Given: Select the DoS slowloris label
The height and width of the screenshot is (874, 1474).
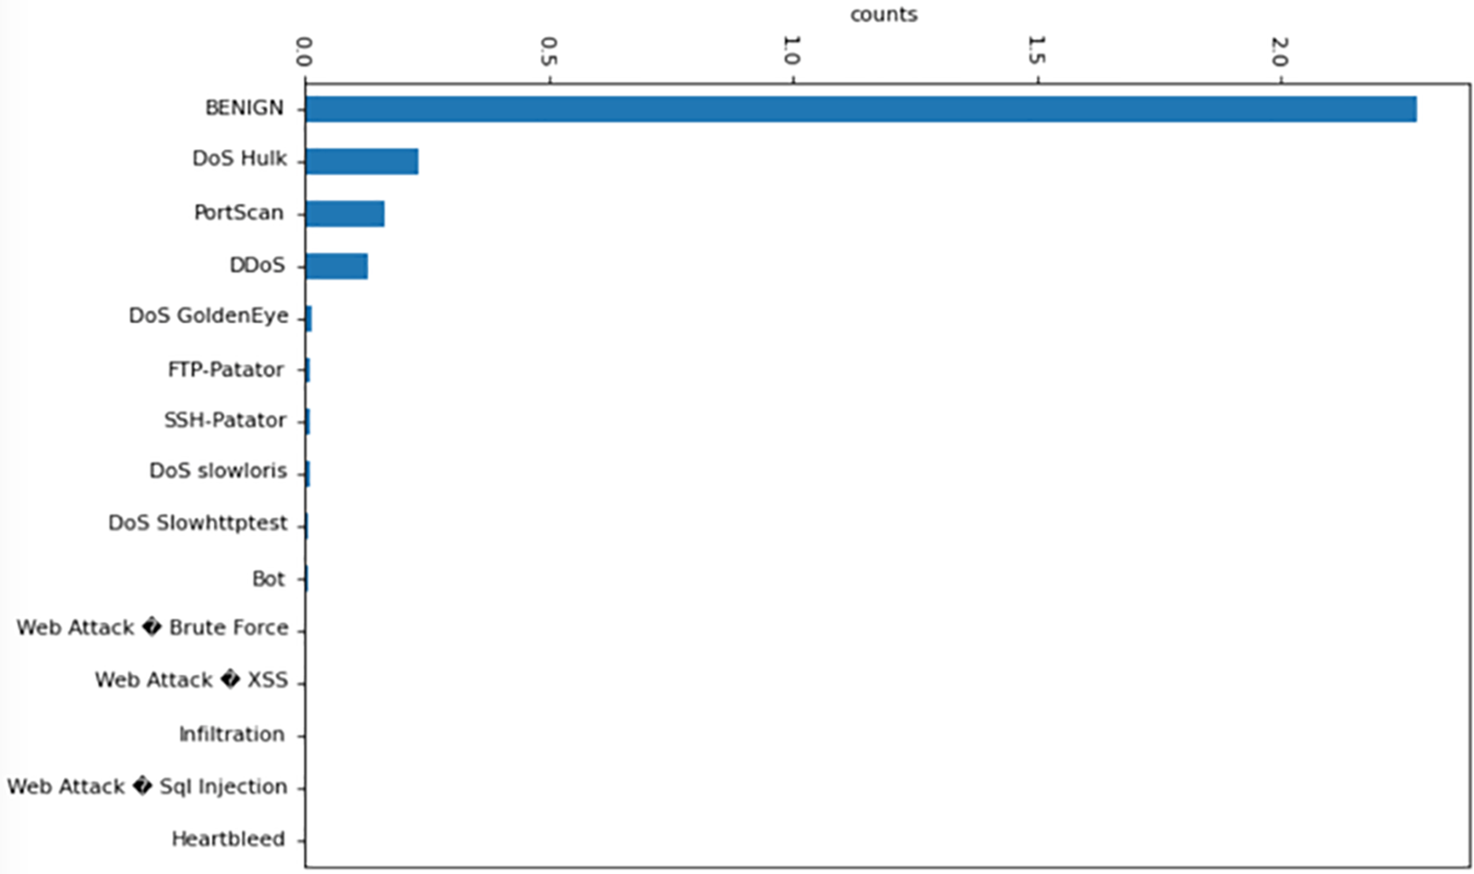Looking at the screenshot, I should click(x=218, y=471).
